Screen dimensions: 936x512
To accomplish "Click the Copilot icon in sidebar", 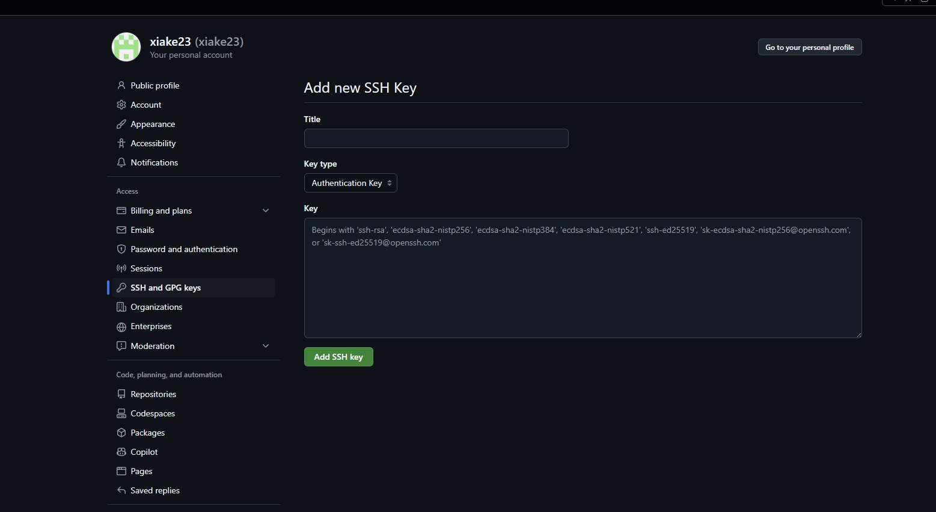I will coord(121,452).
